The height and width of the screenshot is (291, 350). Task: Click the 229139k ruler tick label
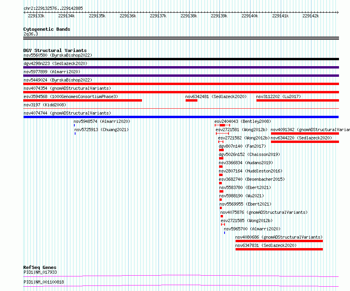point(219,16)
